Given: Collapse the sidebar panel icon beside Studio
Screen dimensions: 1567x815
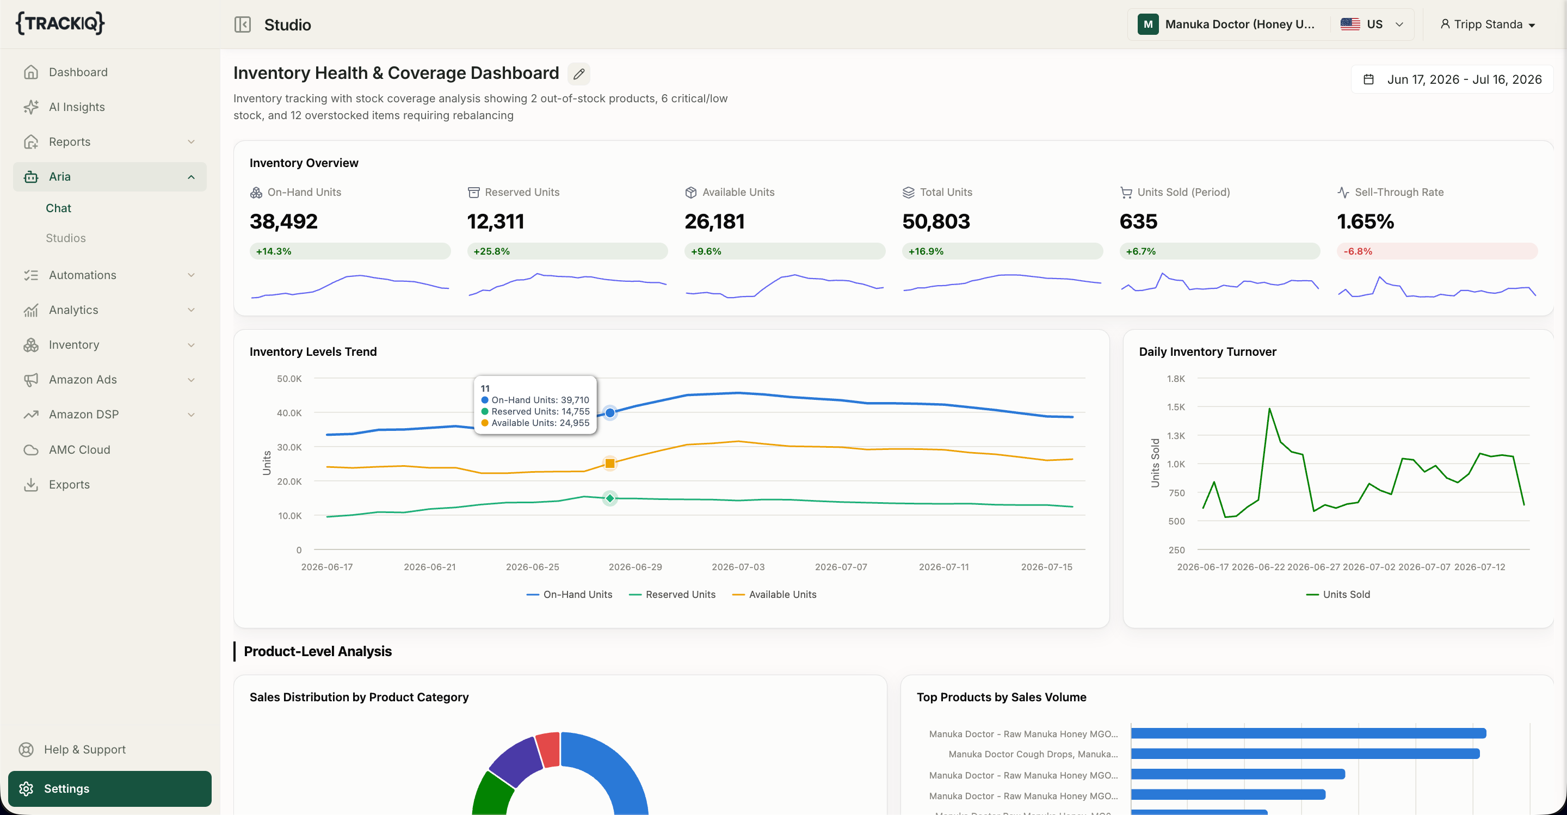Looking at the screenshot, I should 242,24.
